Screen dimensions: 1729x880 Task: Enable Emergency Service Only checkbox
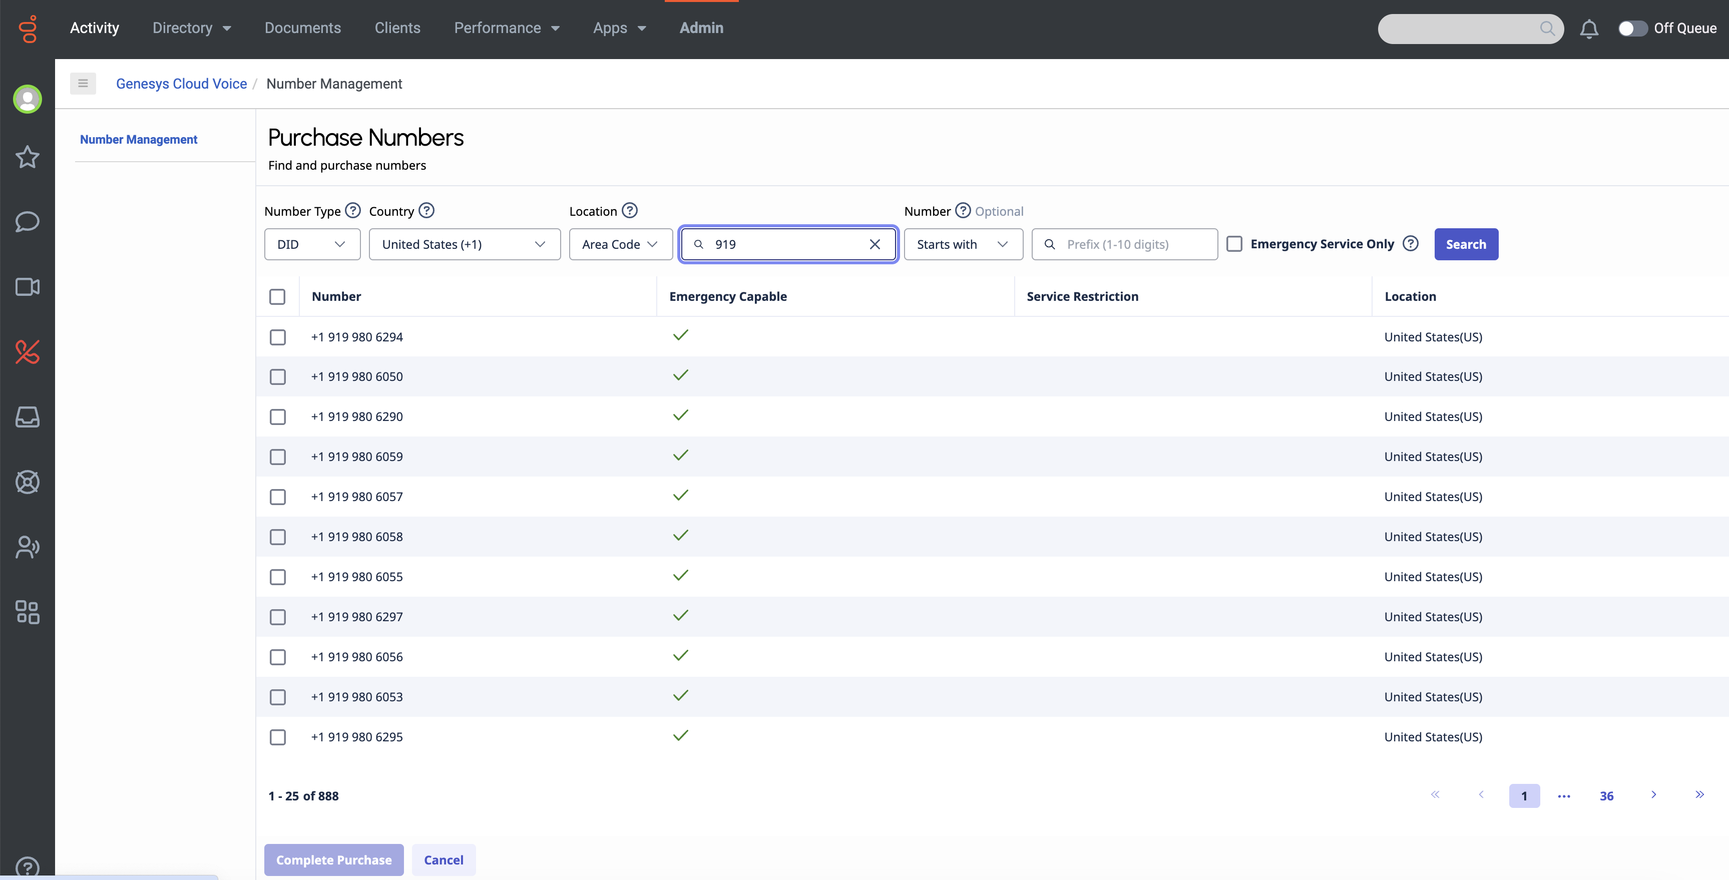point(1234,244)
